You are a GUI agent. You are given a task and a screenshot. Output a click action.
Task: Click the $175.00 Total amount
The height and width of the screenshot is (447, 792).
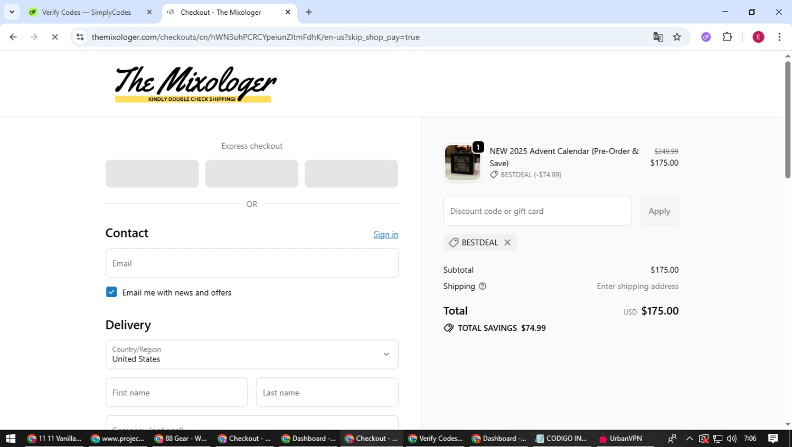coord(660,311)
